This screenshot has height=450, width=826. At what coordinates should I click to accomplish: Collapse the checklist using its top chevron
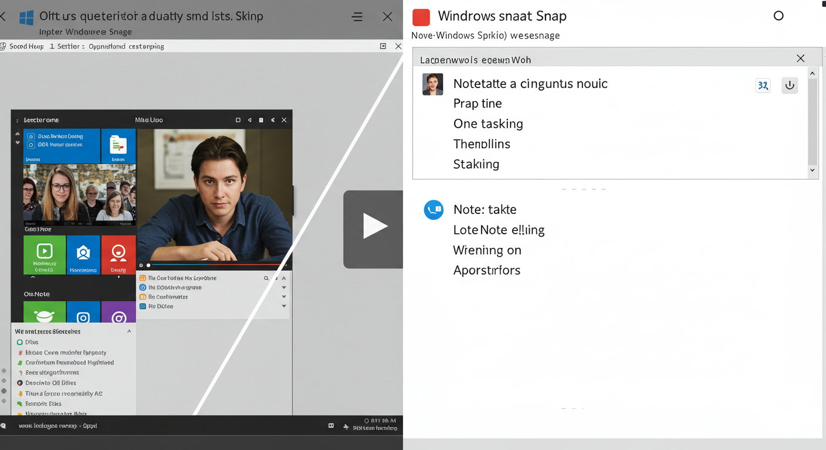point(129,330)
